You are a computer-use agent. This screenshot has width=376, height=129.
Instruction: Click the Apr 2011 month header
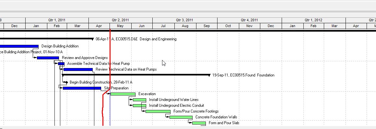(99, 26)
